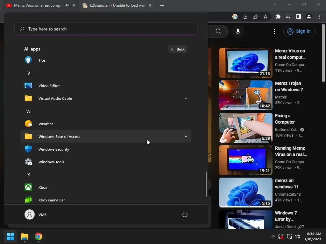
Task: Open the volume tray icon
Action: [298, 236]
